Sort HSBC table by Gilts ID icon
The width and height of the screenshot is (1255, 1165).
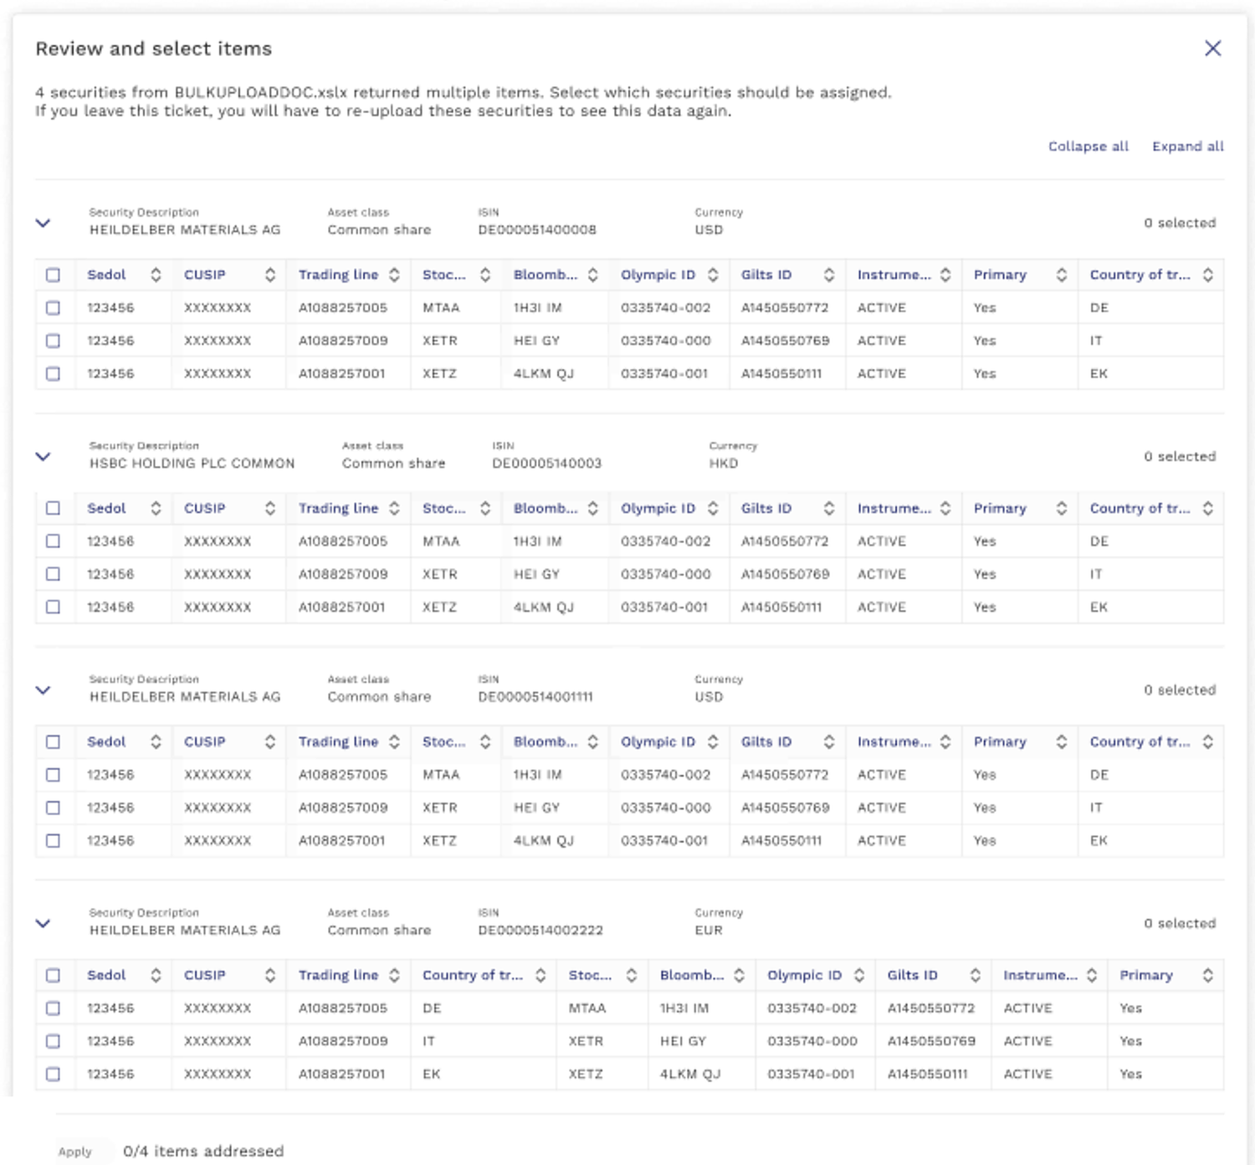829,508
